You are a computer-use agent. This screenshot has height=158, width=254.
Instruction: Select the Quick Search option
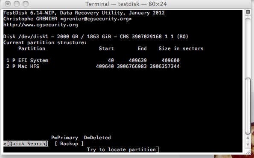click(26, 144)
